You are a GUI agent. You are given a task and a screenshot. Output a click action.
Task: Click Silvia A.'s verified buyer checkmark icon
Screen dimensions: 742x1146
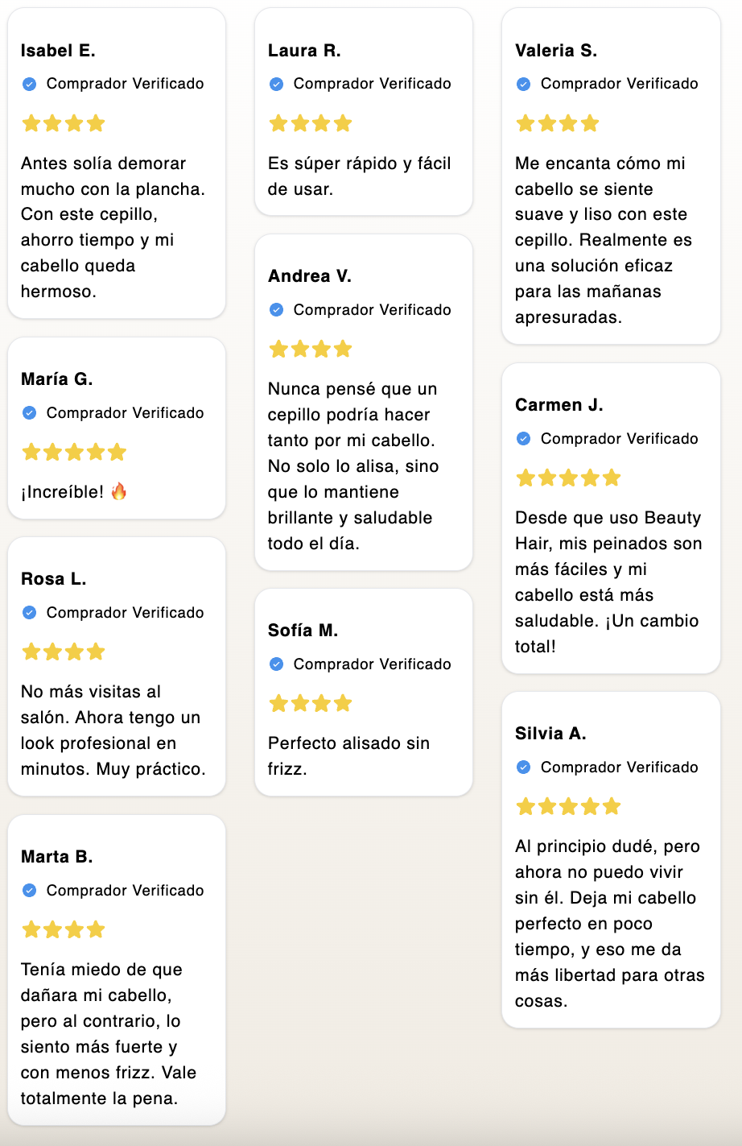[523, 767]
